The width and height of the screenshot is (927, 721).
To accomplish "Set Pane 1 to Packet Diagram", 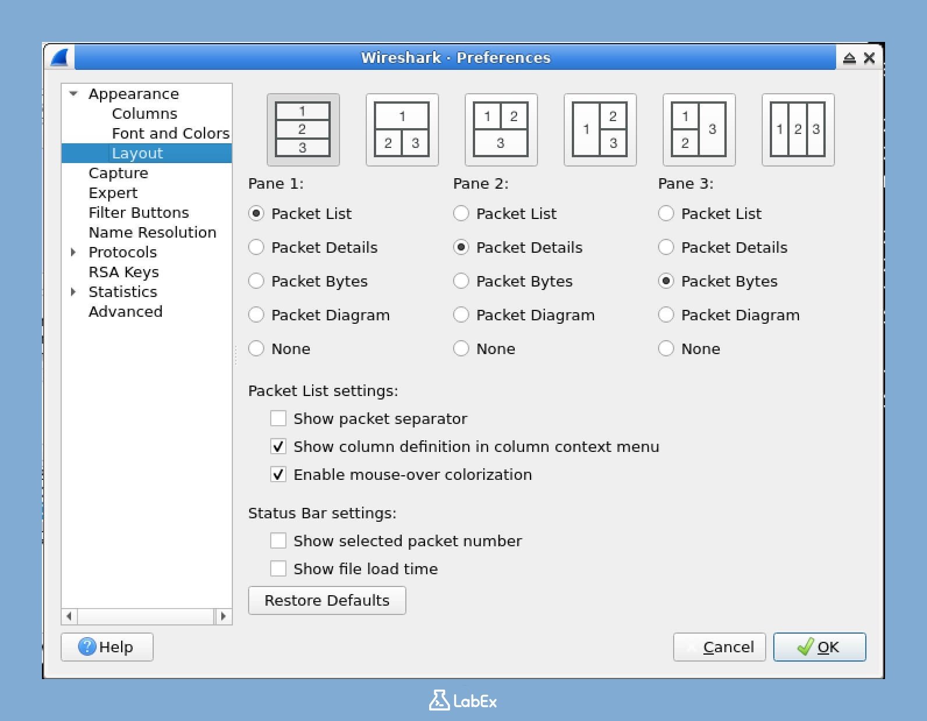I will click(x=319, y=315).
